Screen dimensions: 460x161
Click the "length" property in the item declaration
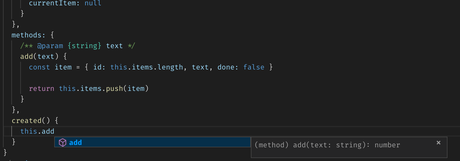[170, 67]
